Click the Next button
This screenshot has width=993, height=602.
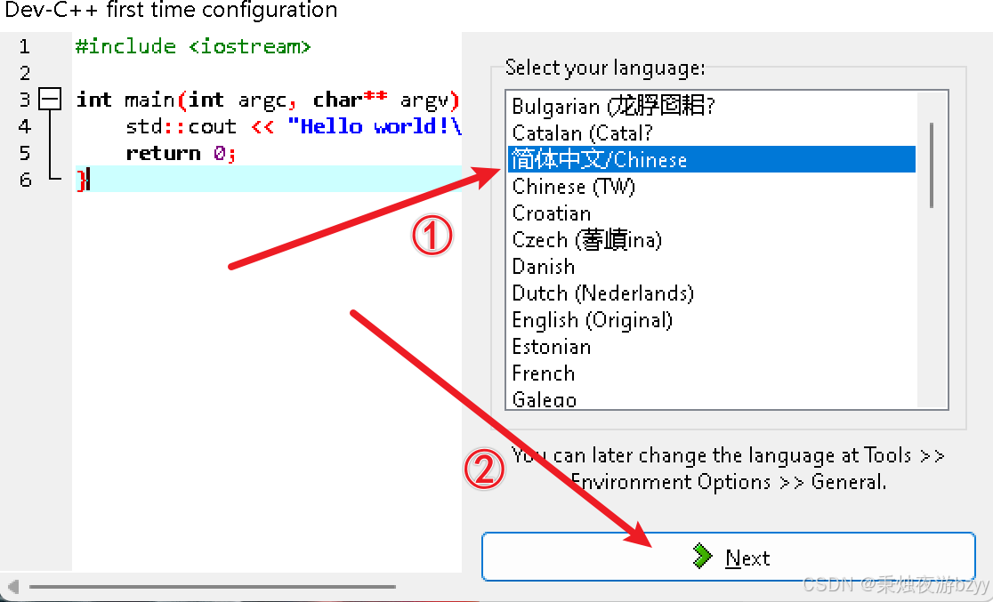click(x=728, y=557)
